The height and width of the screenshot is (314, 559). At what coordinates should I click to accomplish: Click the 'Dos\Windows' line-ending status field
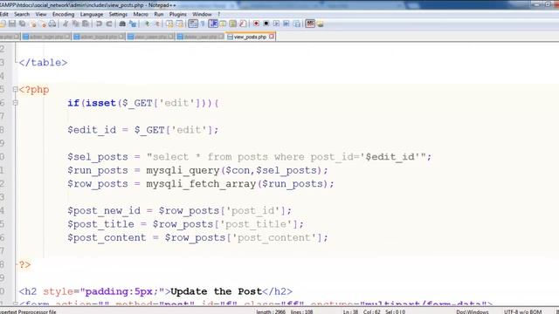(473, 312)
